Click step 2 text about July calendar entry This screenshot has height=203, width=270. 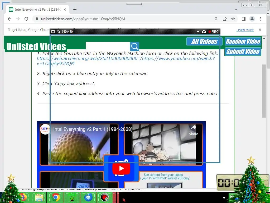click(x=92, y=73)
